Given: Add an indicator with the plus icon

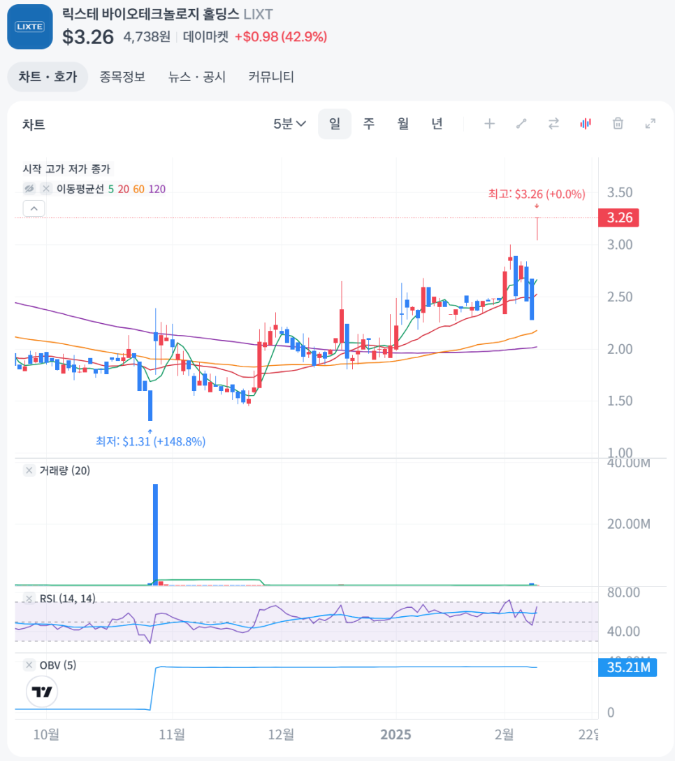Looking at the screenshot, I should point(489,124).
